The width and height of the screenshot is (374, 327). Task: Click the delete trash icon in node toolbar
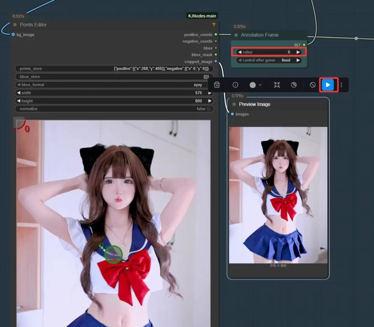coord(217,85)
